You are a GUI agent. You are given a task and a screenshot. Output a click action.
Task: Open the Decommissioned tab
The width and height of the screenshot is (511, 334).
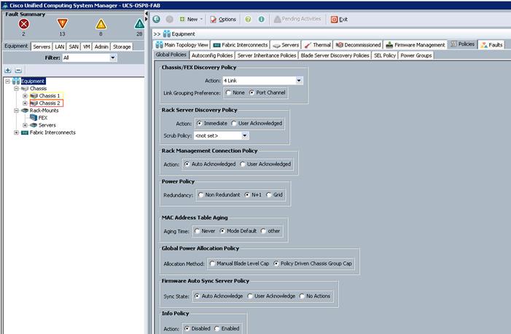click(x=358, y=45)
